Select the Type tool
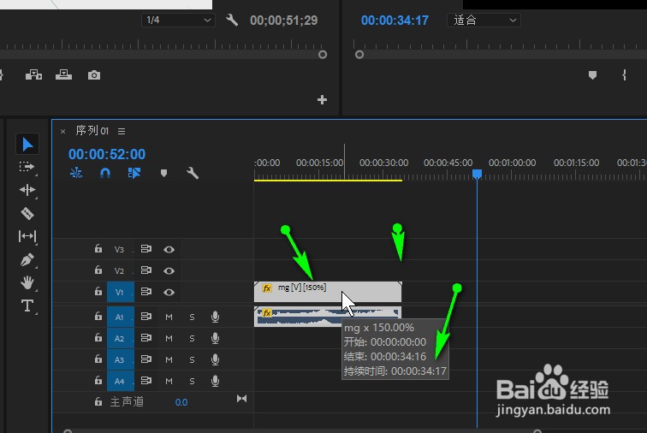 click(27, 305)
